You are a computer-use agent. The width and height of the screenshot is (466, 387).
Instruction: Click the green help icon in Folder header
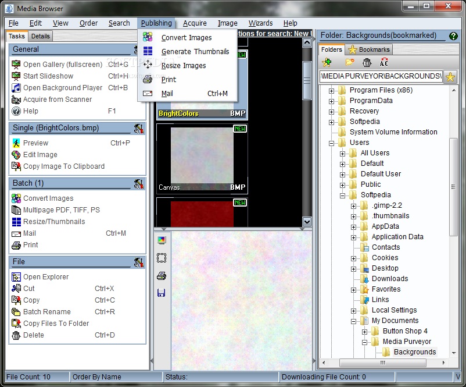pos(453,36)
